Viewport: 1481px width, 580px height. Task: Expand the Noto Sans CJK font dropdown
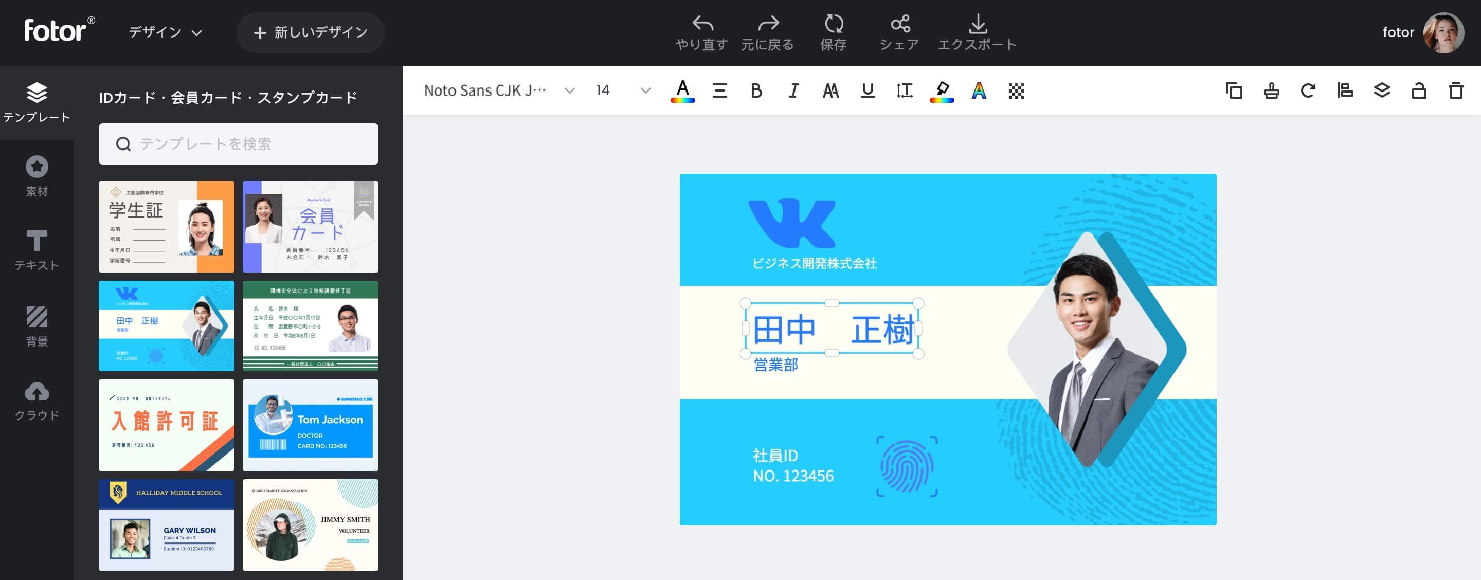(569, 91)
